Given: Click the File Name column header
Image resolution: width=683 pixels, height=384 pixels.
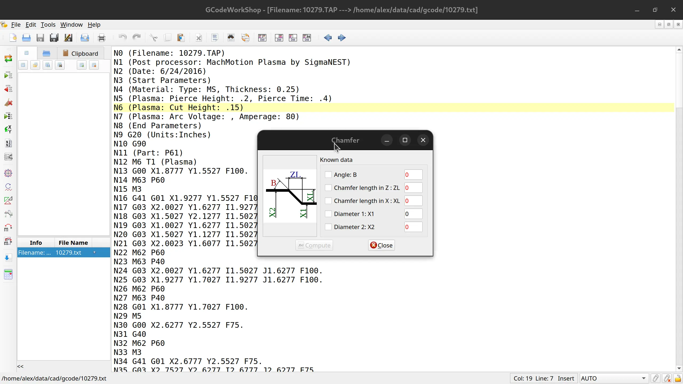Looking at the screenshot, I should tap(73, 243).
